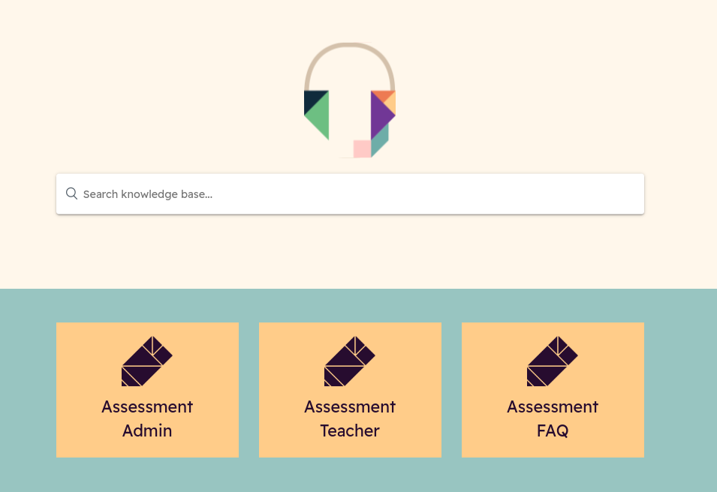717x492 pixels.
Task: Click the pink square microphone on headset
Action: [x=362, y=149]
